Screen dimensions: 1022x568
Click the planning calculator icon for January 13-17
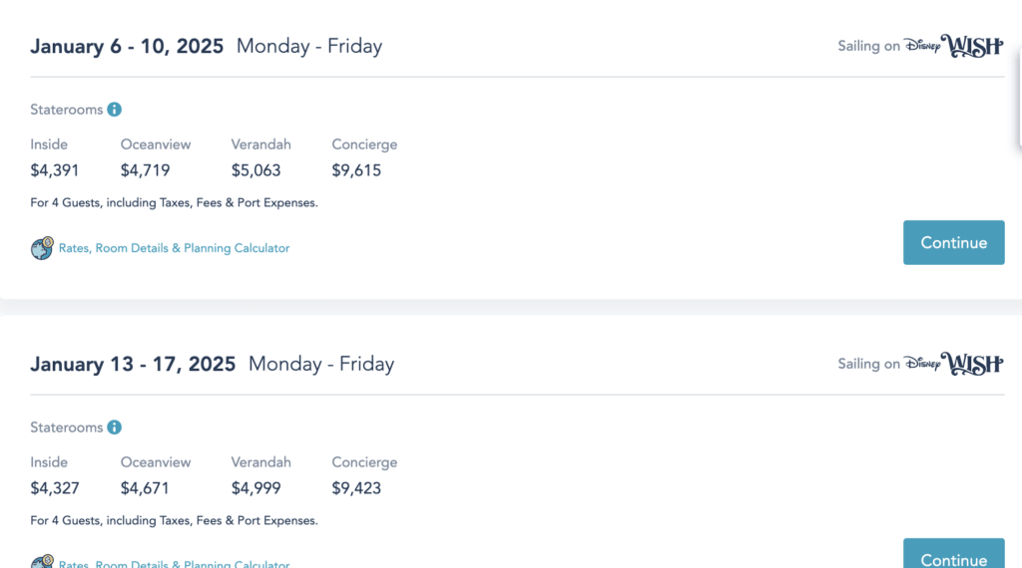pos(42,563)
